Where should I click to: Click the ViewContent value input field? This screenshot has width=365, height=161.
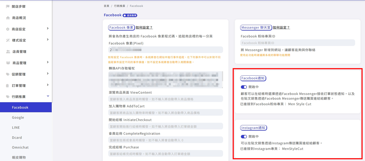(165, 99)
